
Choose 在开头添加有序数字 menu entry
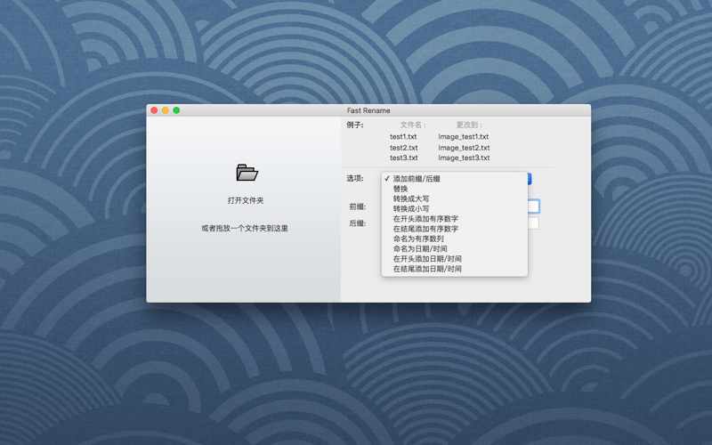tap(455, 218)
